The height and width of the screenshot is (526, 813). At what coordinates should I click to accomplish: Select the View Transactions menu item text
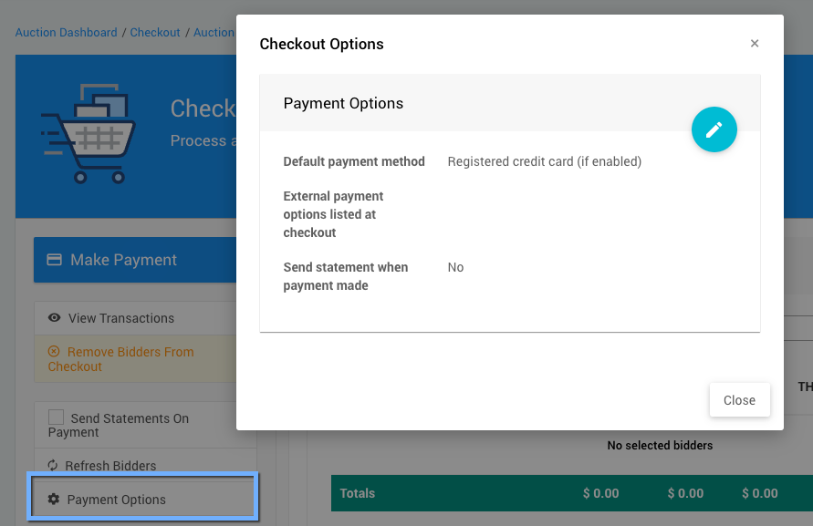120,318
